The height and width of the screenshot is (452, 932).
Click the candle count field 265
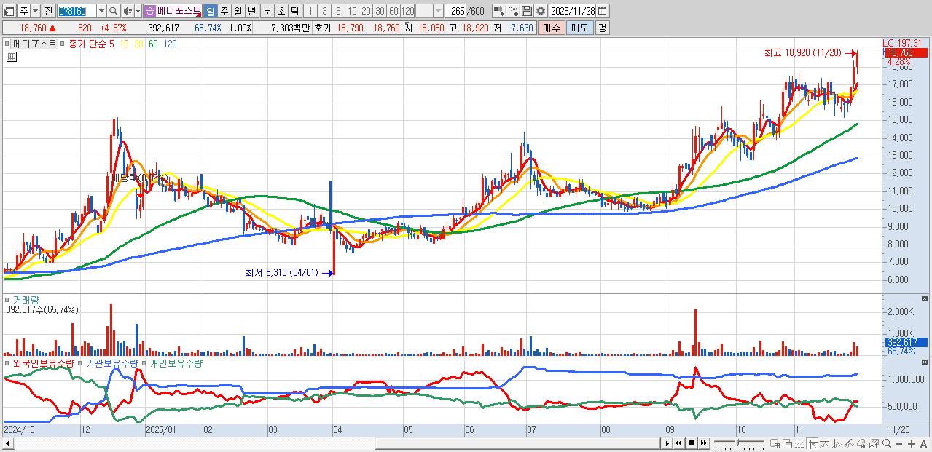tap(456, 11)
